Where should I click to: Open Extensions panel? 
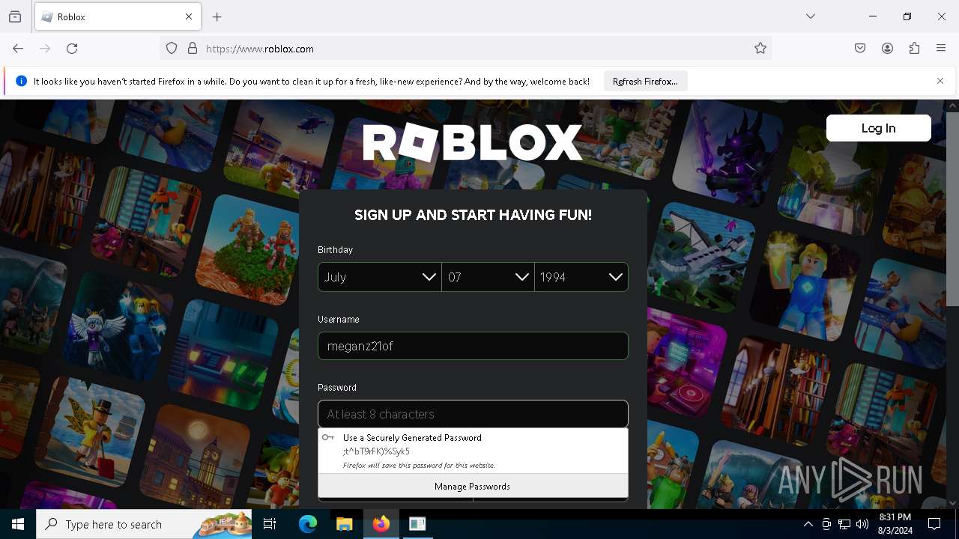914,49
